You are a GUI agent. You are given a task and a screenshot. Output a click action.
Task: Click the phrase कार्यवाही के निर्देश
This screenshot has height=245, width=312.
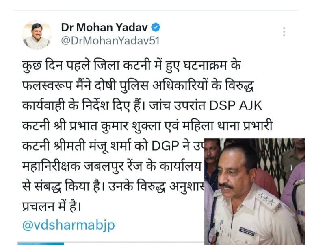pyautogui.click(x=66, y=105)
